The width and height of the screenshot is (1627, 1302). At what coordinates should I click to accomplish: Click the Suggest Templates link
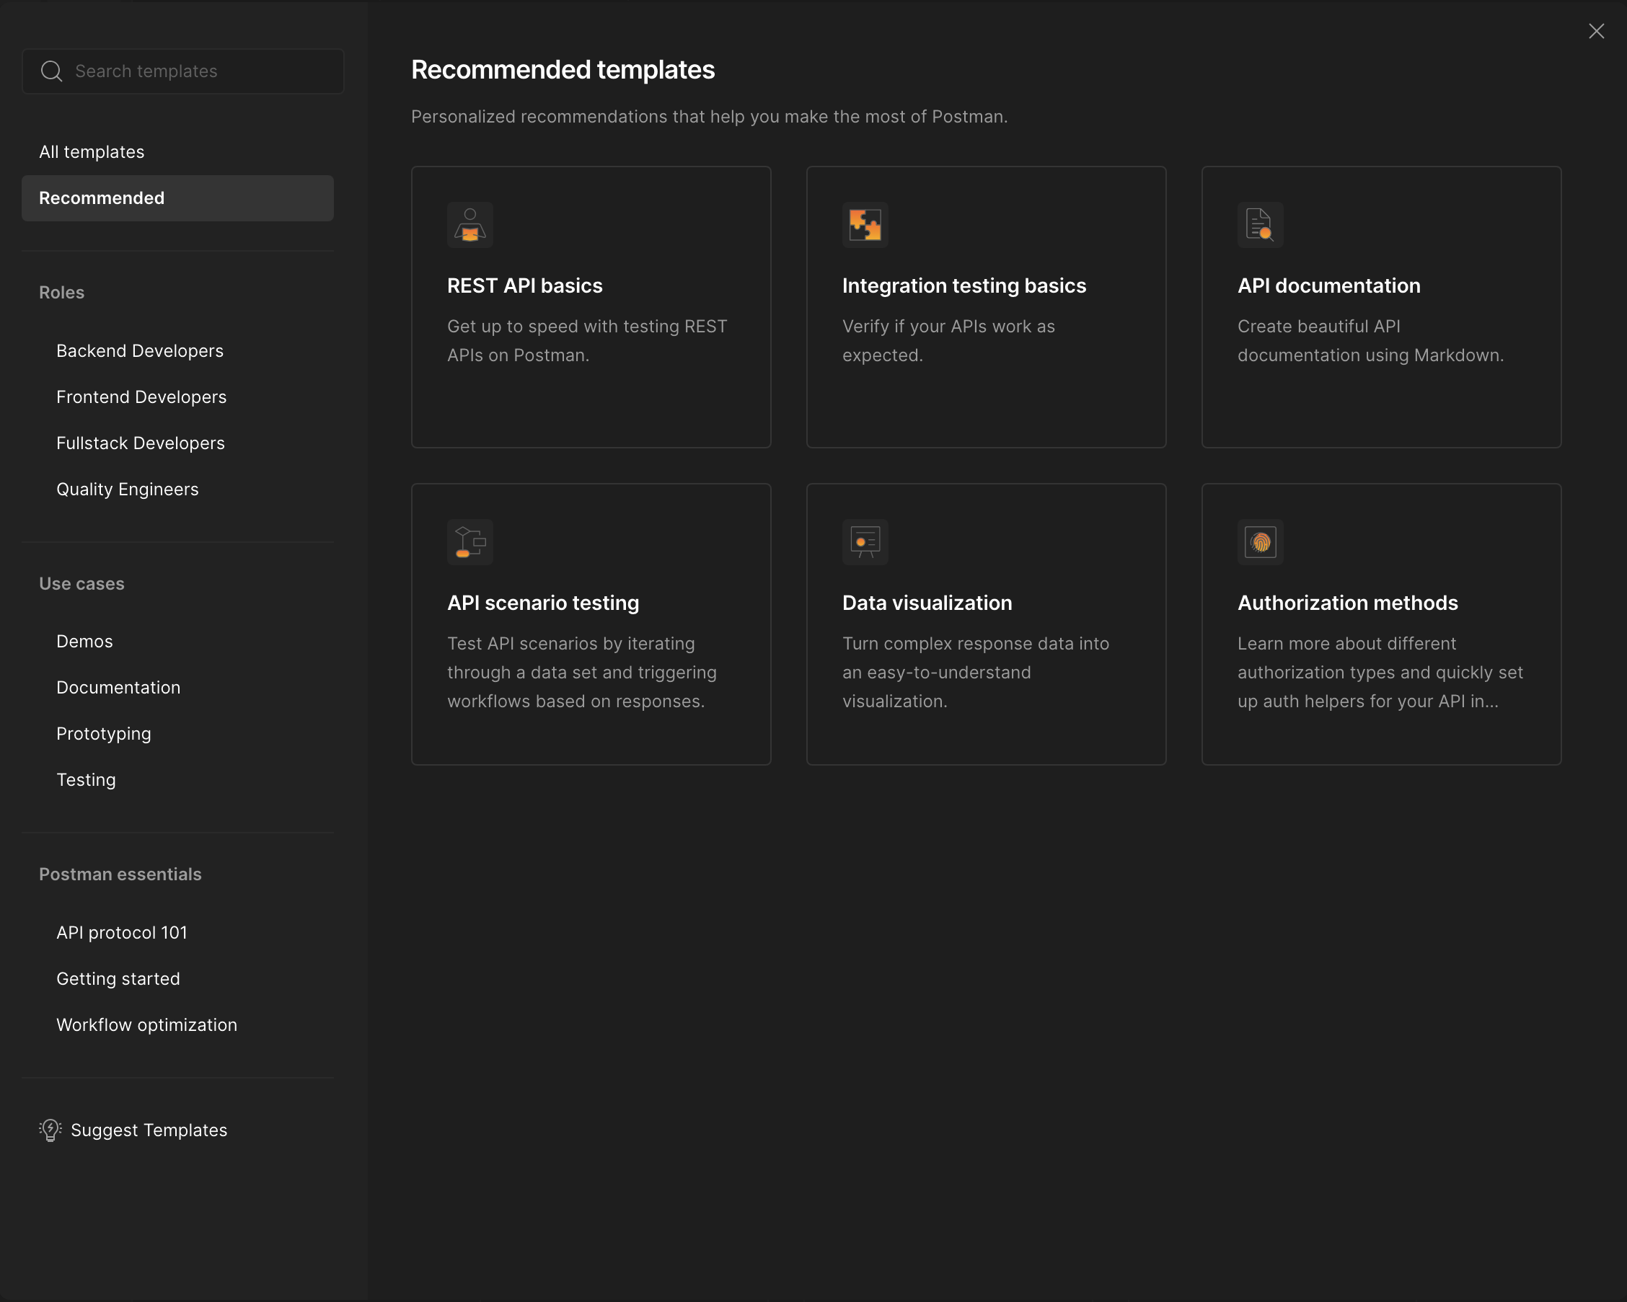point(149,1130)
